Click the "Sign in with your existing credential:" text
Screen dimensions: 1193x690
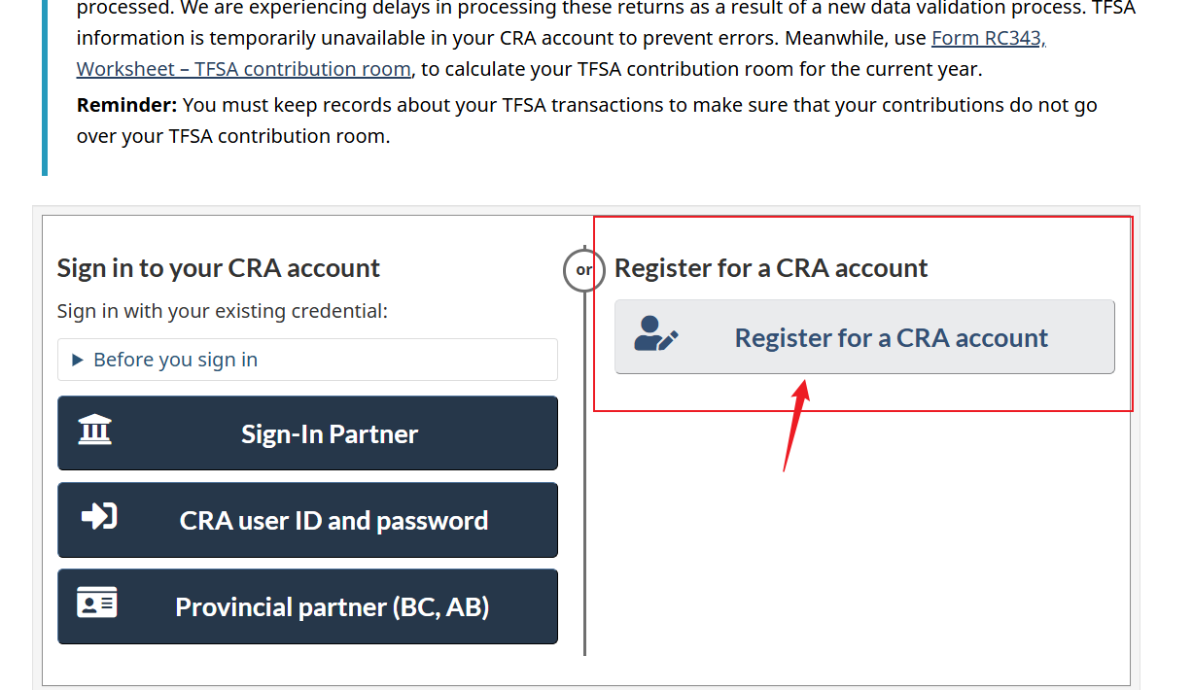coord(222,311)
